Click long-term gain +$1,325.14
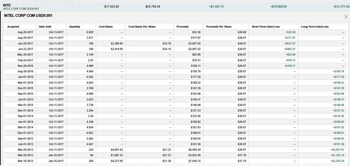This screenshot has height=167, width=350. [337, 155]
